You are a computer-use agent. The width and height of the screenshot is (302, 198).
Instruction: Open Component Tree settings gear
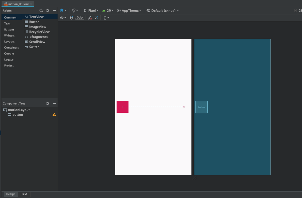click(48, 103)
